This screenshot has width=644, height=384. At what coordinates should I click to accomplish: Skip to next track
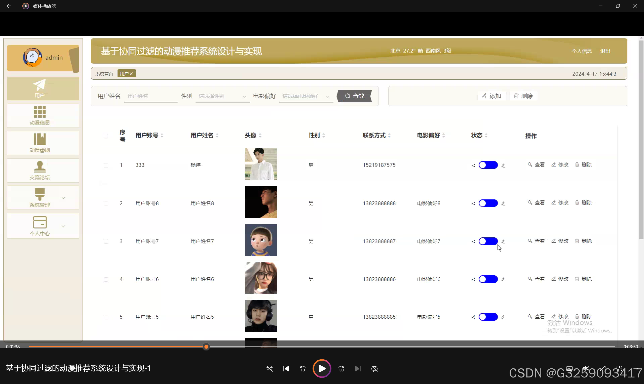pos(358,369)
